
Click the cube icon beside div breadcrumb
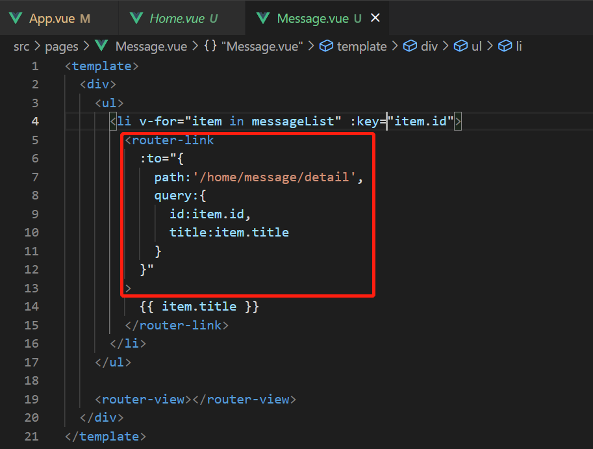[x=410, y=45]
